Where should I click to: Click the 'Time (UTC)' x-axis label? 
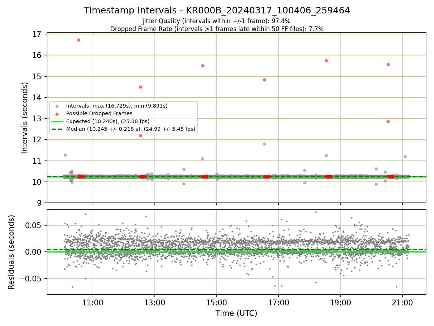(x=237, y=313)
